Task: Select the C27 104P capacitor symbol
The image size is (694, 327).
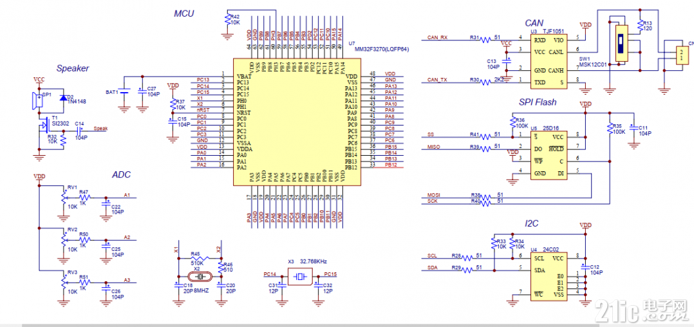Action: 142,92
